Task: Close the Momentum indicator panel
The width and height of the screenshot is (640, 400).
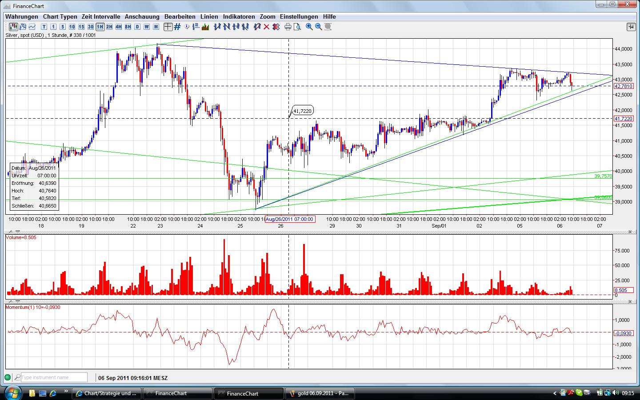Action: (630, 302)
